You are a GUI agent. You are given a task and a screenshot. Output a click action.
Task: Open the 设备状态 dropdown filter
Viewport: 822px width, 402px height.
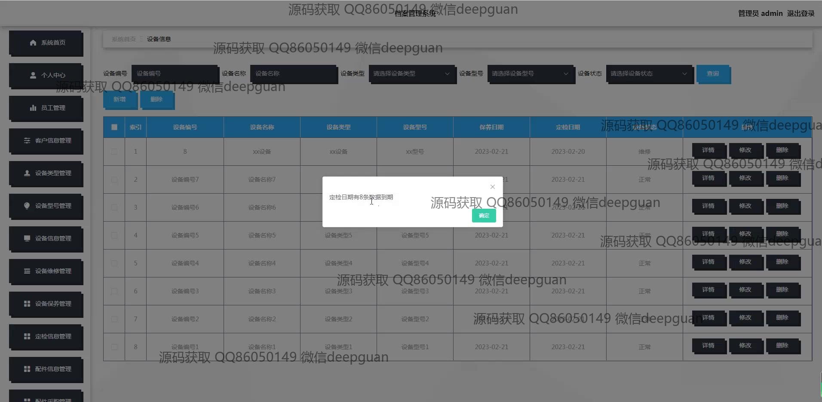[649, 74]
